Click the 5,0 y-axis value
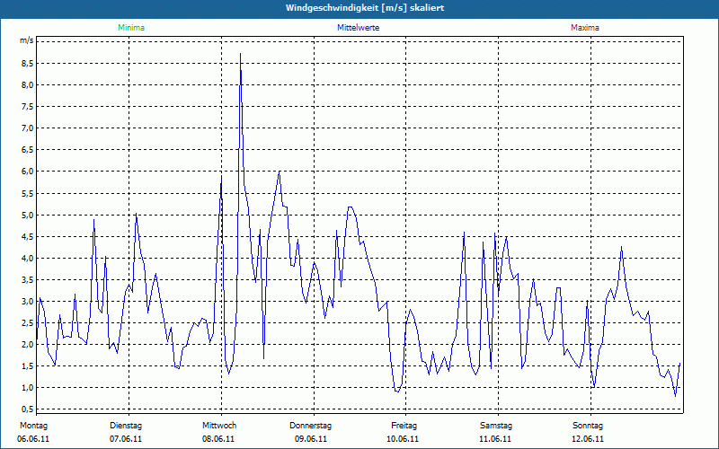 [28, 215]
